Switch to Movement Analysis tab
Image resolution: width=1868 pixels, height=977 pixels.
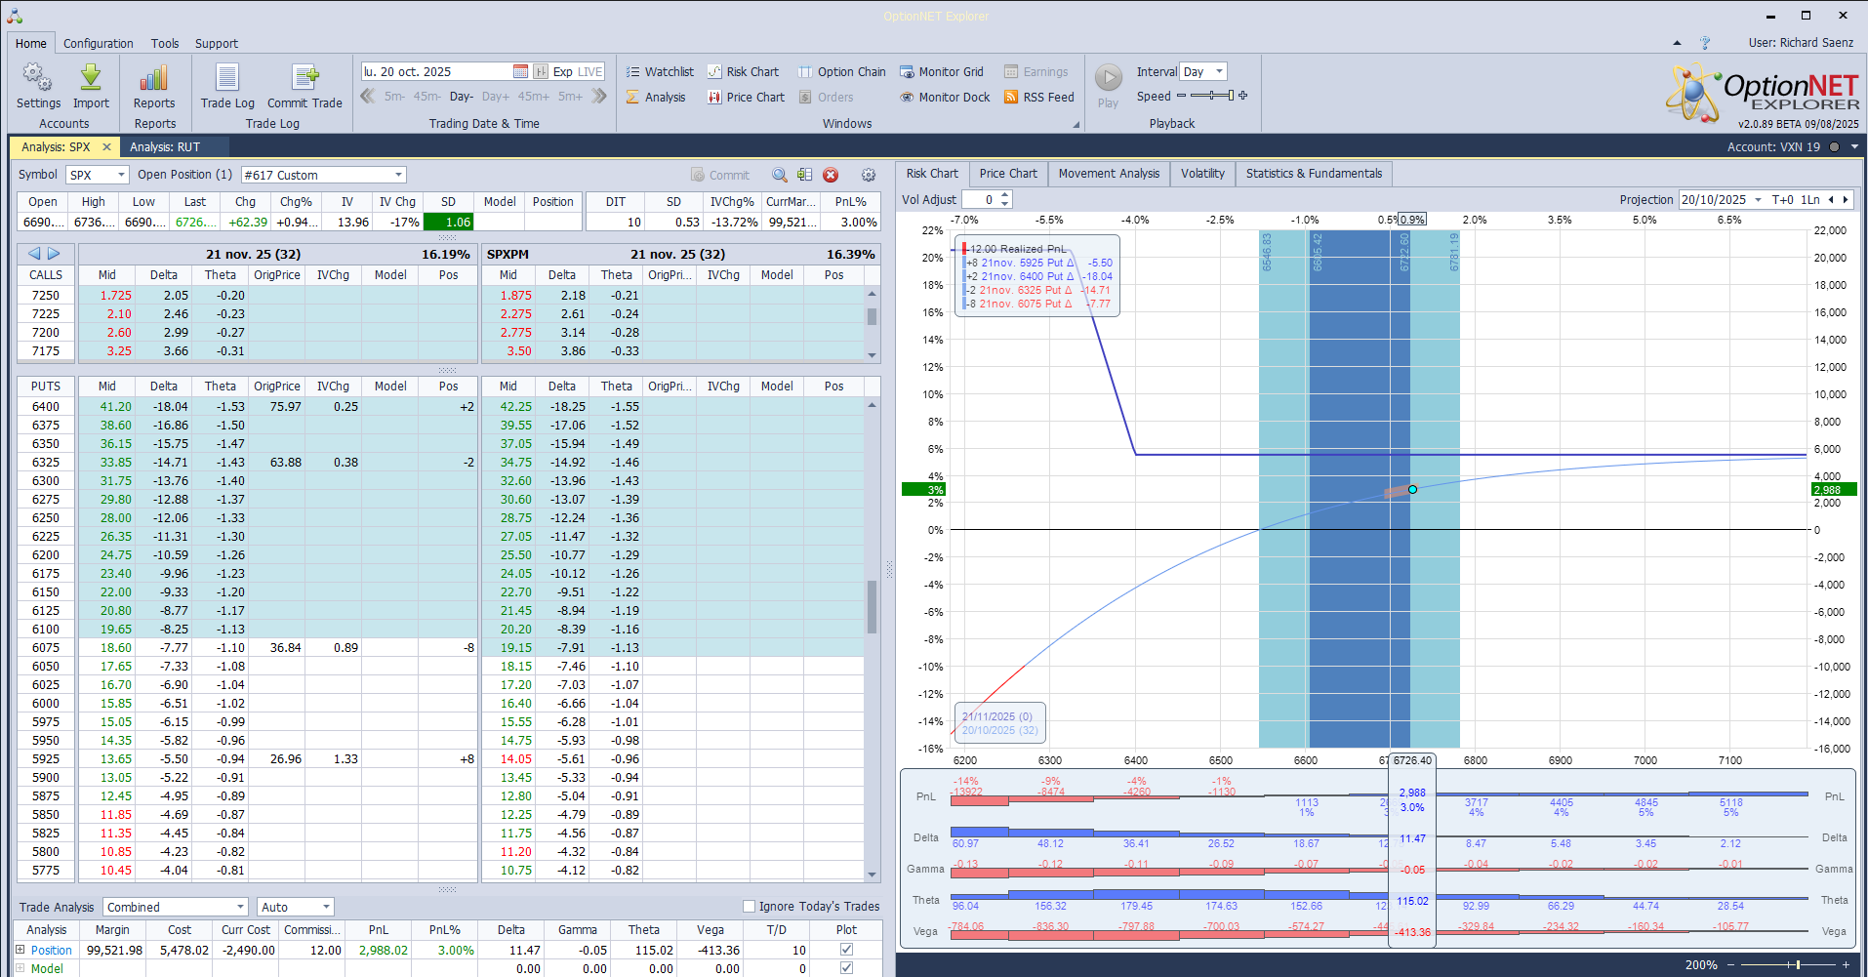[x=1109, y=174]
